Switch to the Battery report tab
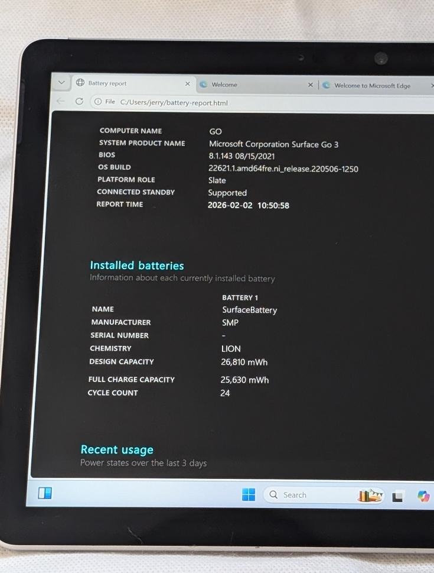 pos(133,83)
